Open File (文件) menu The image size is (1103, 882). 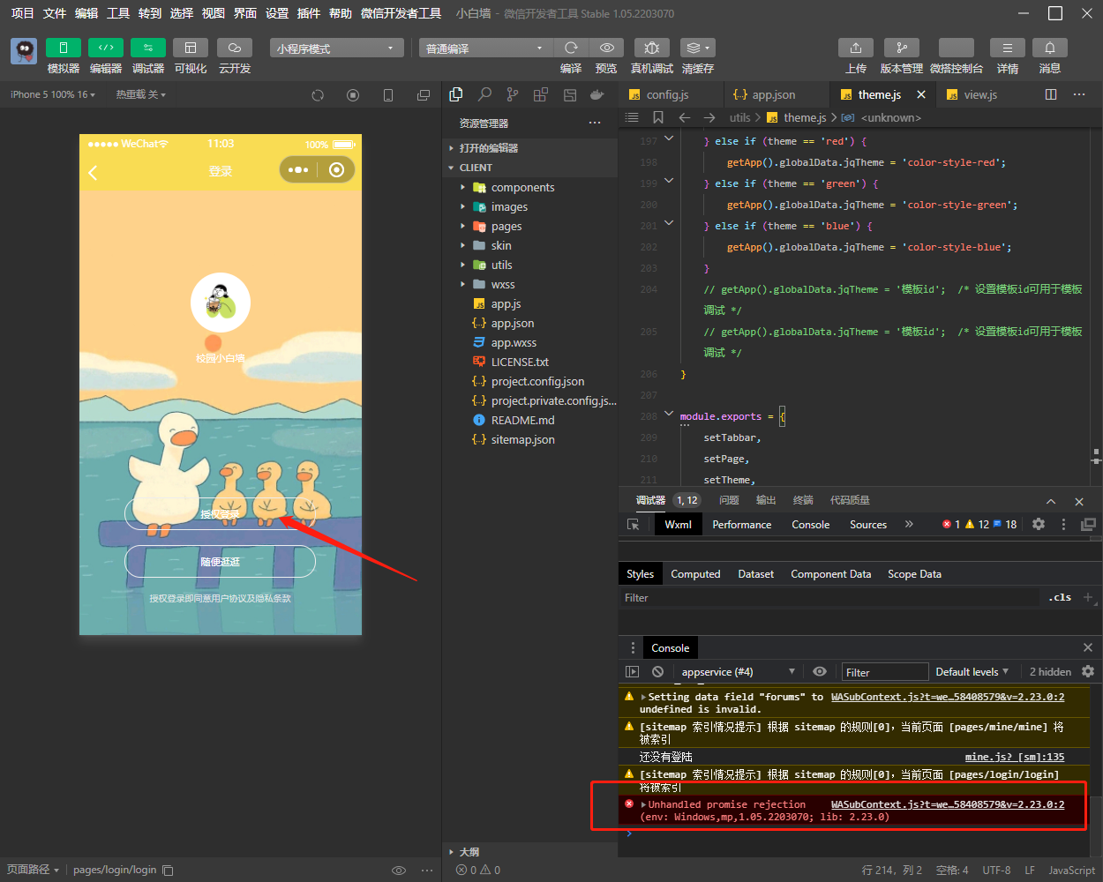coord(55,13)
